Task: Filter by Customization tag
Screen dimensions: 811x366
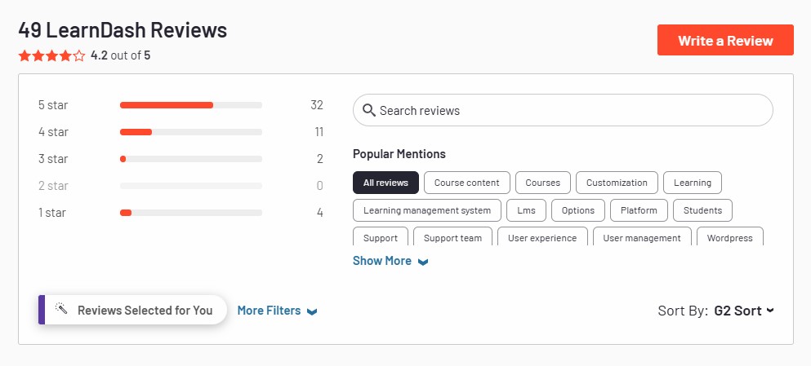Action: 617,183
